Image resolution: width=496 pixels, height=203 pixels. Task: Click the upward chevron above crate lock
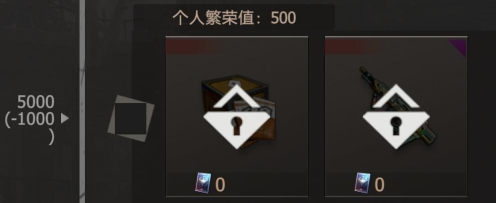(x=236, y=97)
